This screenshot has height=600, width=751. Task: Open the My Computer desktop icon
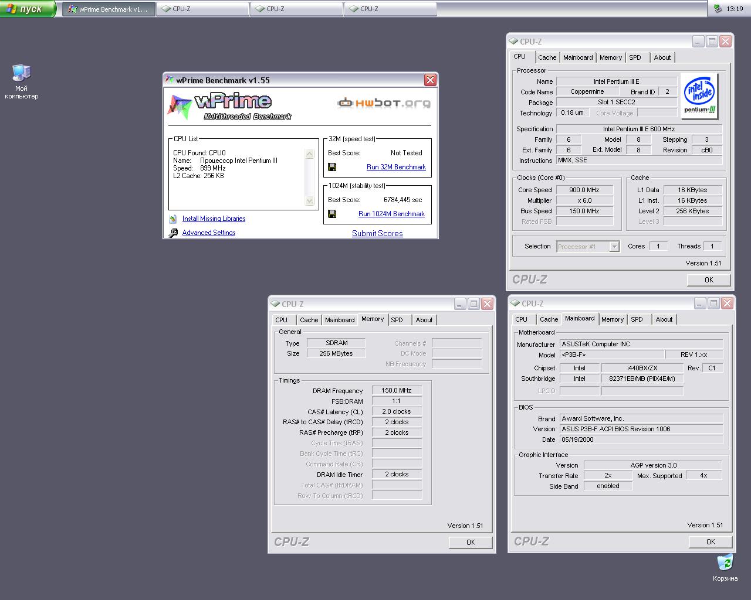tap(22, 81)
